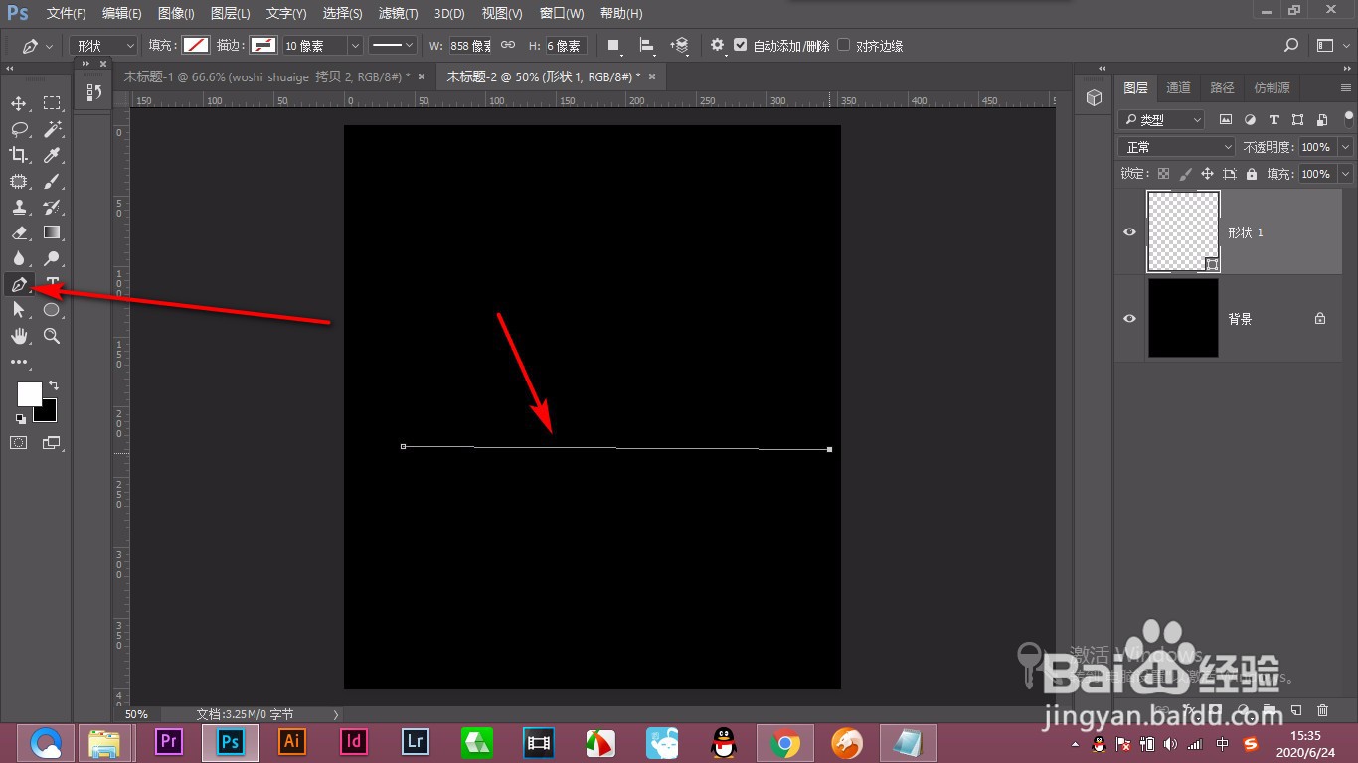The image size is (1358, 763).
Task: Open the 滤镜(T) menu
Action: click(x=398, y=13)
